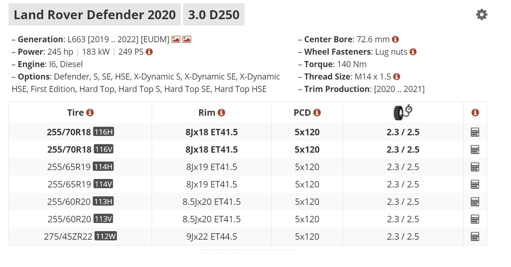Image resolution: width=511 pixels, height=267 pixels.
Task: Open calculator for 255/65R19 114V row
Action: (x=475, y=185)
